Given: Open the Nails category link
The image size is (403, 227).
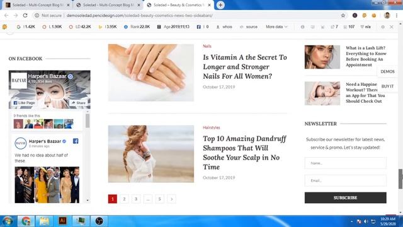Looking at the screenshot, I should pos(207,46).
